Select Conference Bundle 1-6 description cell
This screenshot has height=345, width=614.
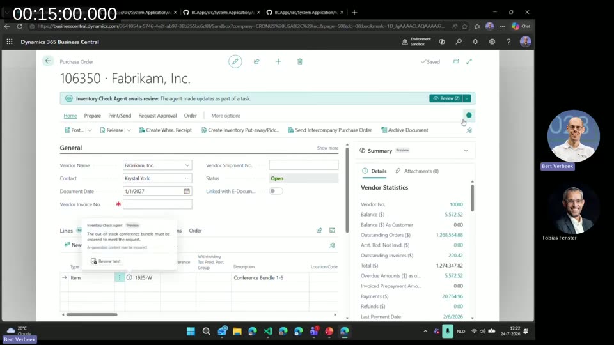click(270, 277)
